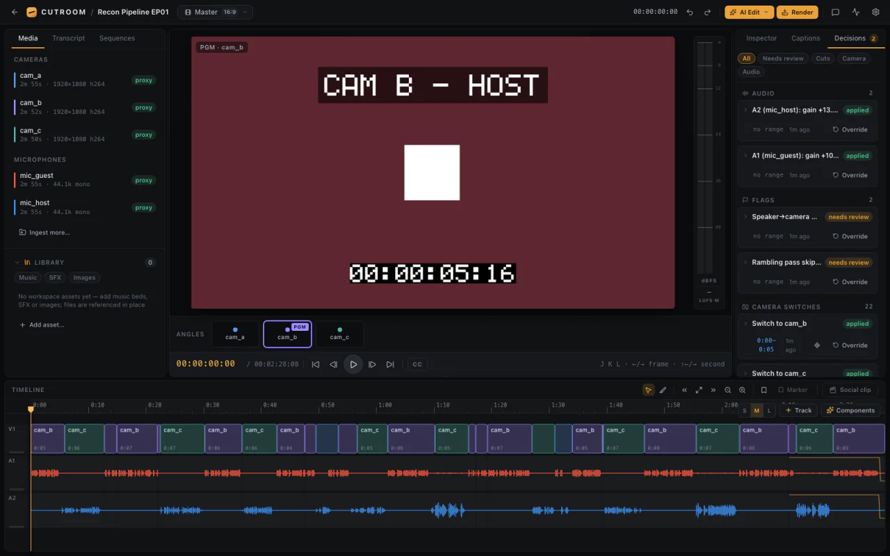The width and height of the screenshot is (890, 556).
Task: Step back one frame
Action: tap(334, 364)
